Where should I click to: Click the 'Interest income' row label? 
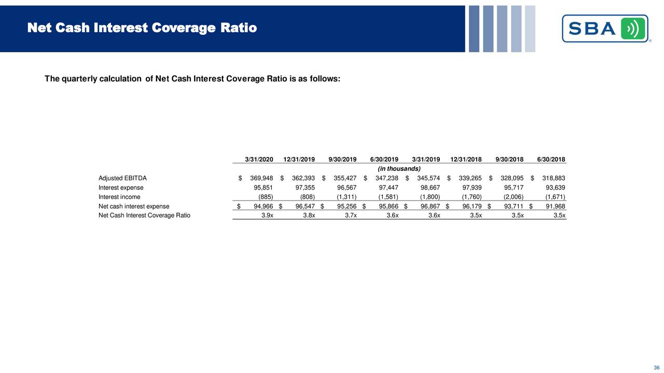119,197
